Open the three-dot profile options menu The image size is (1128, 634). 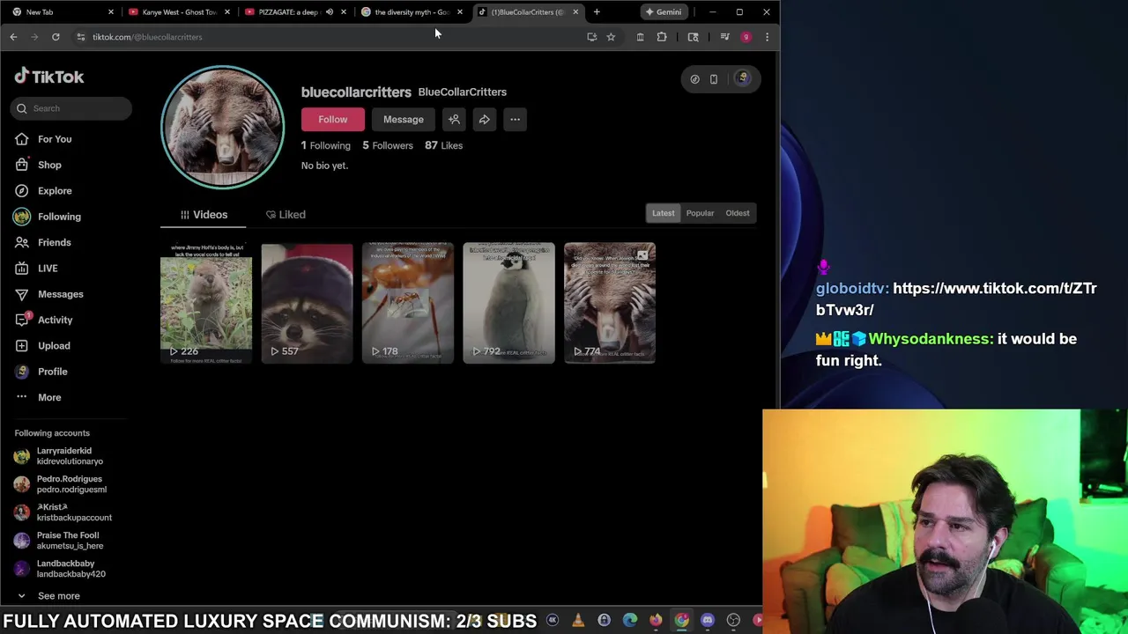pyautogui.click(x=515, y=119)
